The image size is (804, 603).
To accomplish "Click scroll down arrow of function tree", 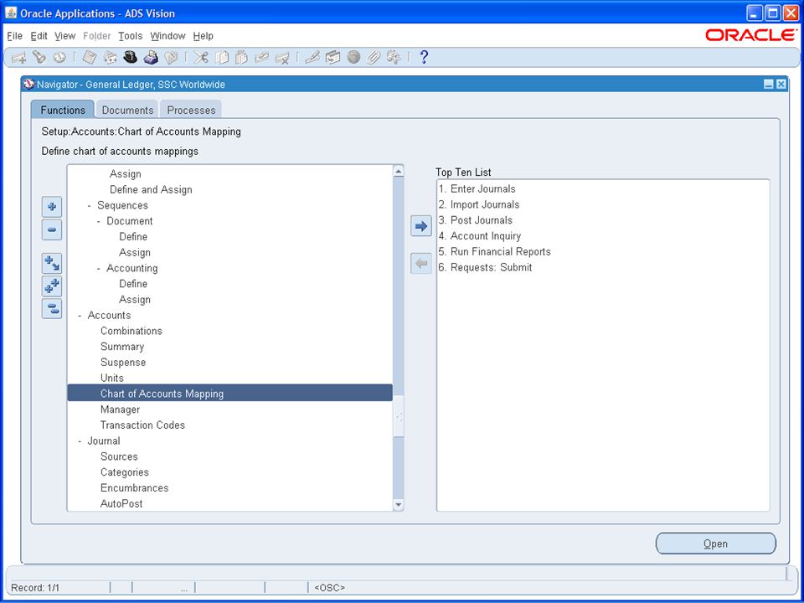I will [x=399, y=505].
